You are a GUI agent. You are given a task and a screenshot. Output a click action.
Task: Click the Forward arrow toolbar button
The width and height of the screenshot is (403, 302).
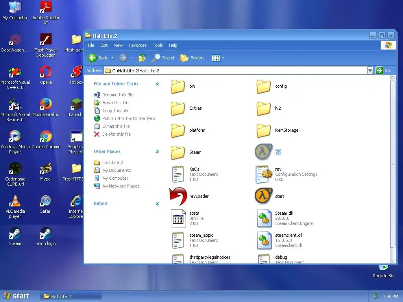click(123, 58)
